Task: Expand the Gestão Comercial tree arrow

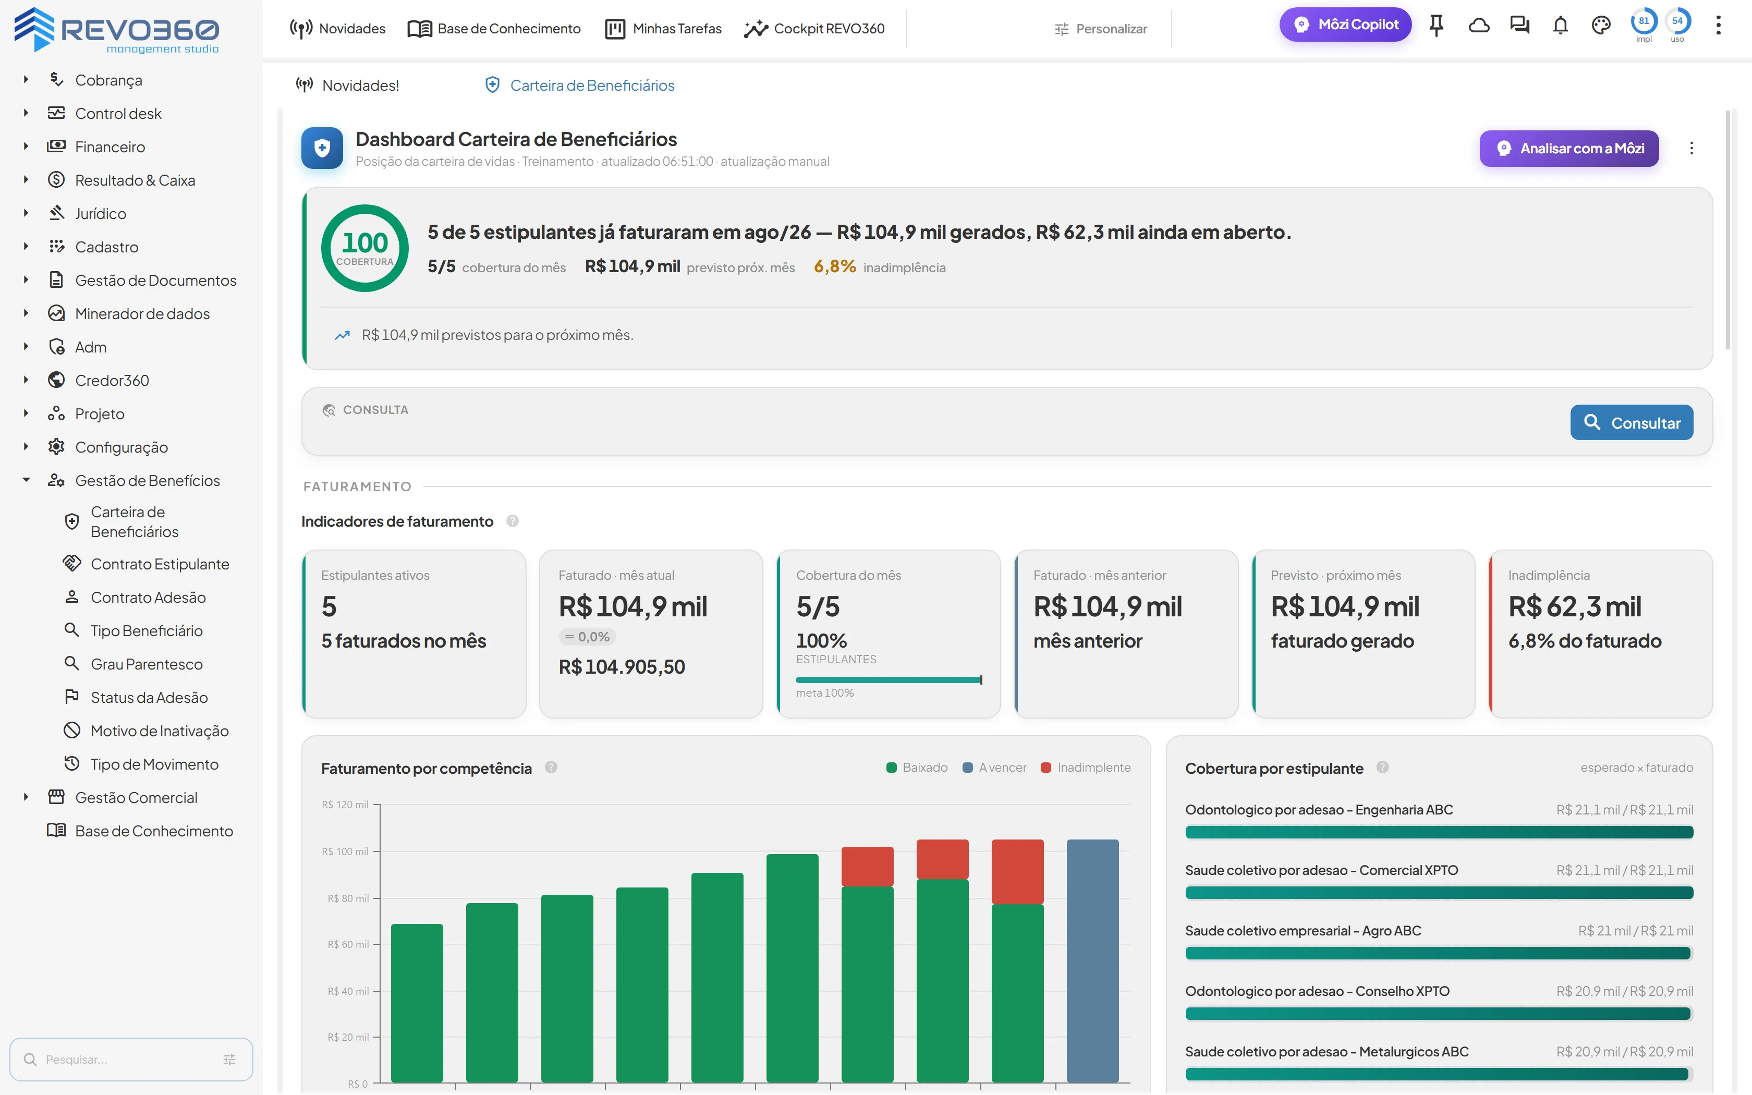Action: click(26, 797)
